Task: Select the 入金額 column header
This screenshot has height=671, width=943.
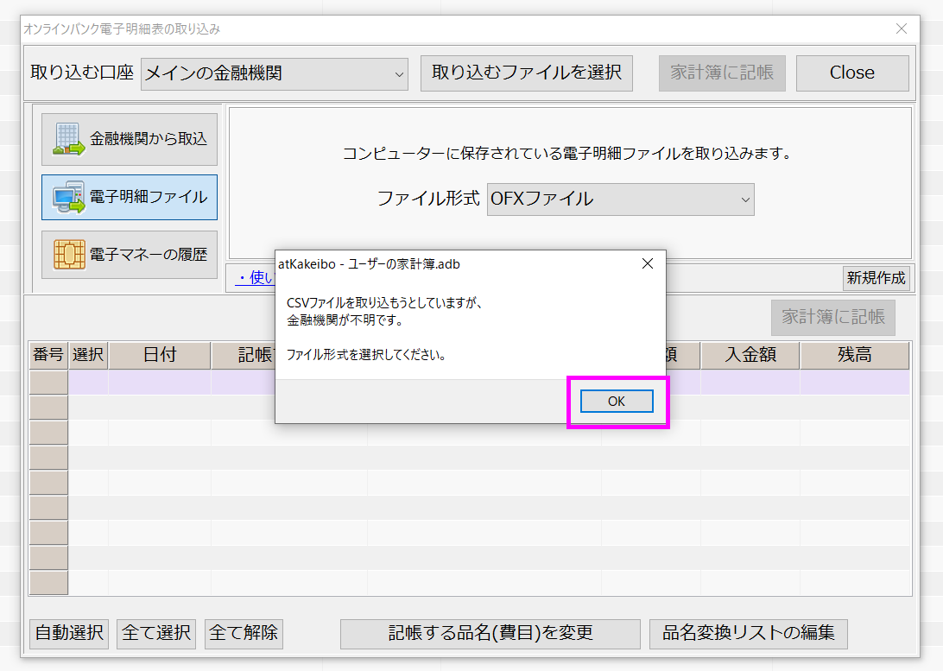Action: pos(750,356)
